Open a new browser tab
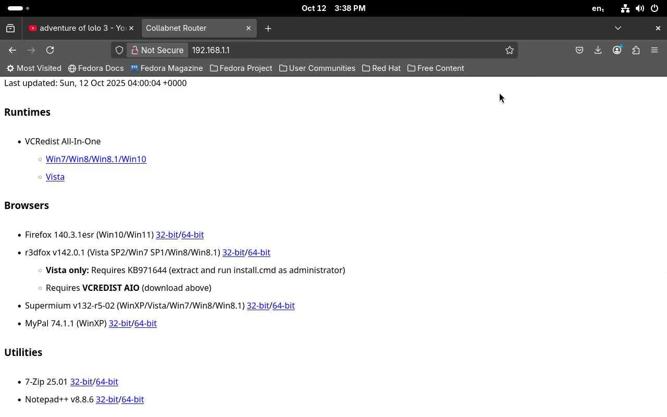 click(268, 28)
